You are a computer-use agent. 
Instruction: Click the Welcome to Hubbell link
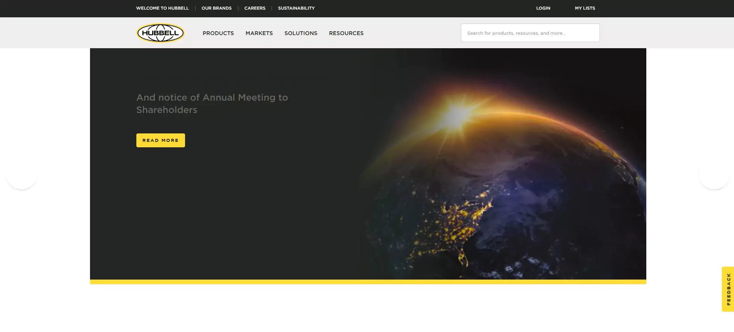click(x=162, y=8)
